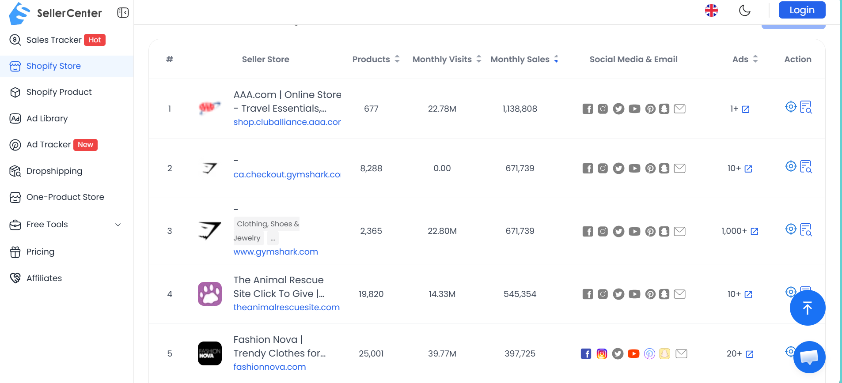Click Fashion Nova logo thumbnail
842x383 pixels.
click(210, 353)
